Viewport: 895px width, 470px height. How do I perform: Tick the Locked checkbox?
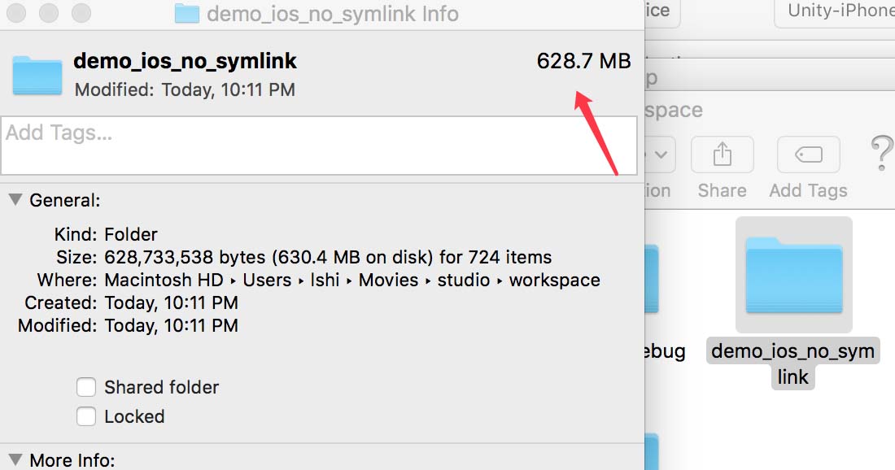tap(86, 416)
